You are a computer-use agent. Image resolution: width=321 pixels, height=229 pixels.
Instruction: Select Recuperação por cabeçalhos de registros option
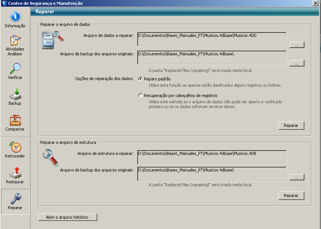[141, 96]
